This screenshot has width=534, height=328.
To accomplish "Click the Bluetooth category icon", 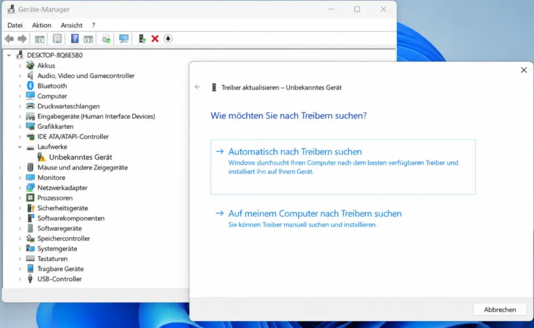I will click(30, 86).
